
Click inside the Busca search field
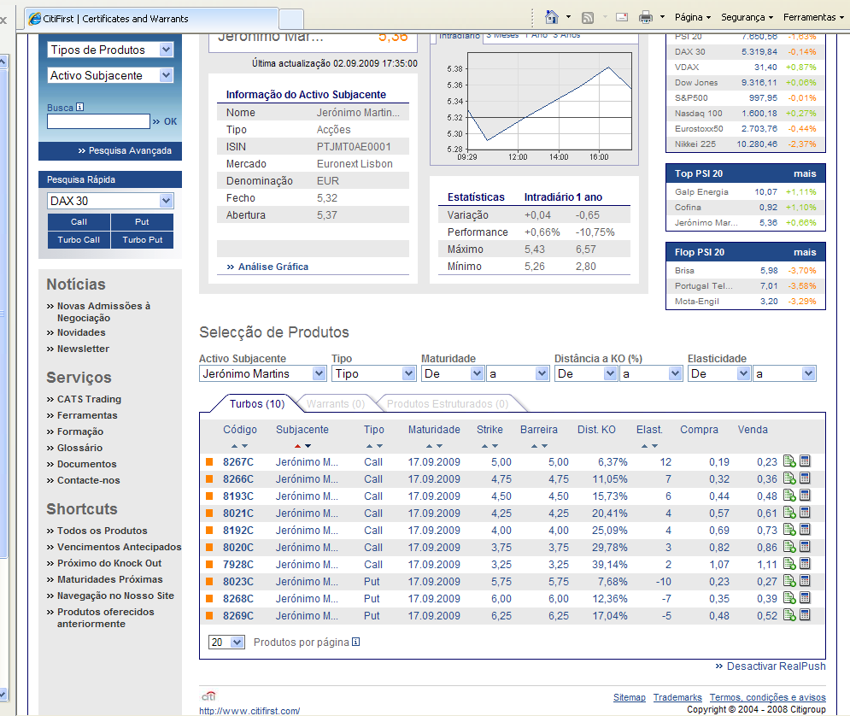point(98,121)
